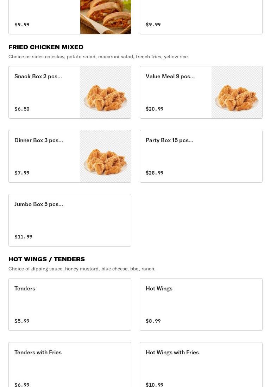Open the top-right $9.99 item card
271x387 pixels.
(x=201, y=17)
